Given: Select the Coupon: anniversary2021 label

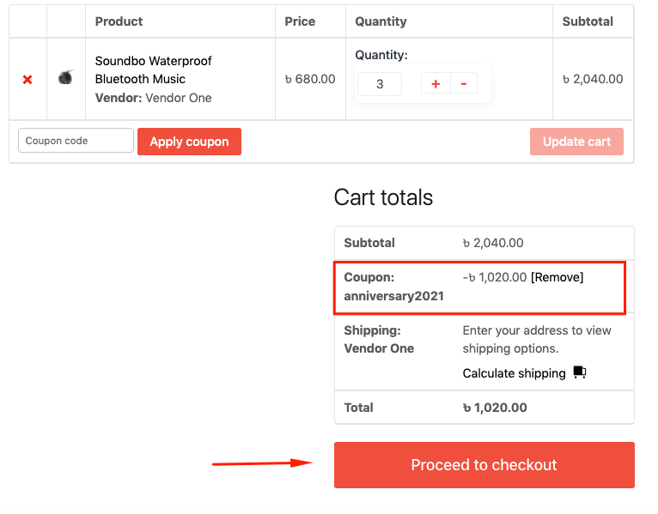Looking at the screenshot, I should coord(393,287).
